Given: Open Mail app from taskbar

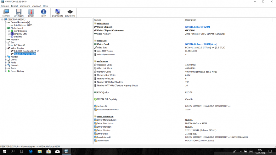Looking at the screenshot, I should 57,151.
